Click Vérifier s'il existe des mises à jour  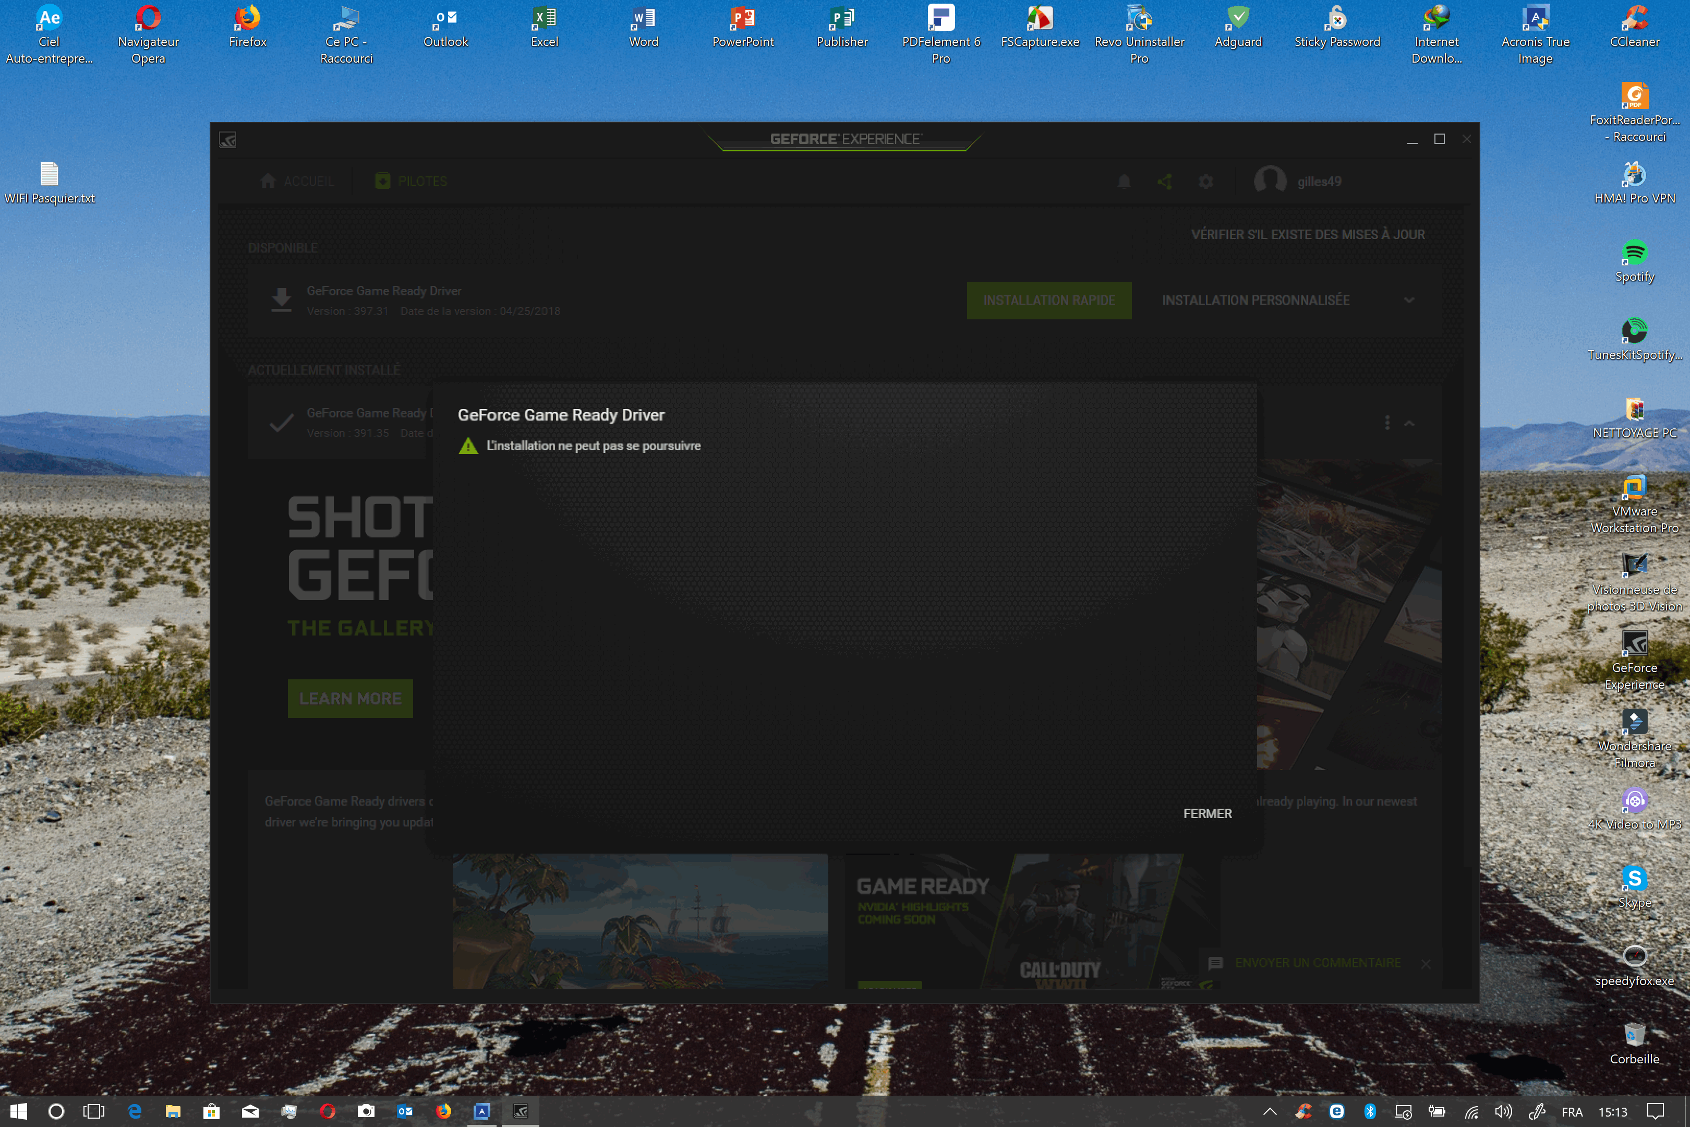(x=1307, y=234)
